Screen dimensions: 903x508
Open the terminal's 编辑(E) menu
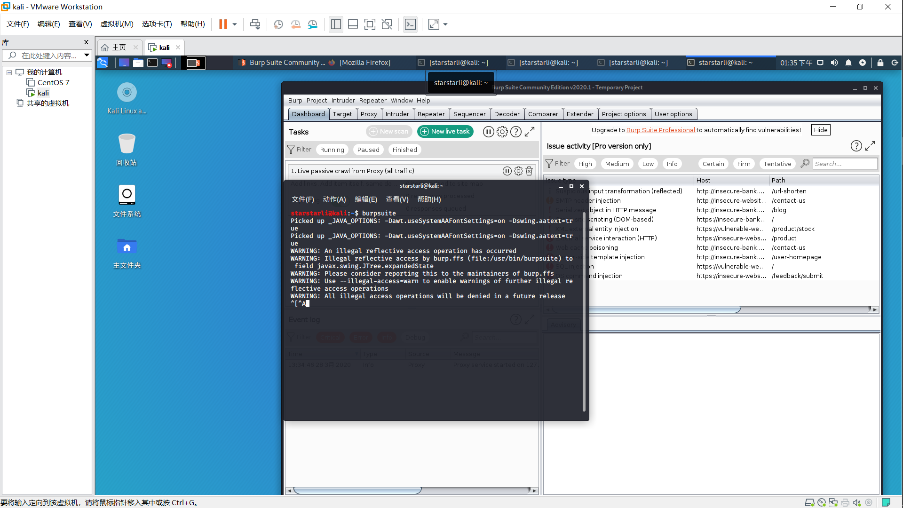coord(366,200)
